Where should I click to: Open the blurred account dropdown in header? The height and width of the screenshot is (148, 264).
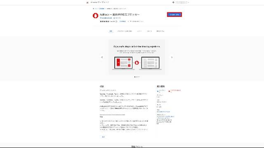pyautogui.click(x=182, y=2)
